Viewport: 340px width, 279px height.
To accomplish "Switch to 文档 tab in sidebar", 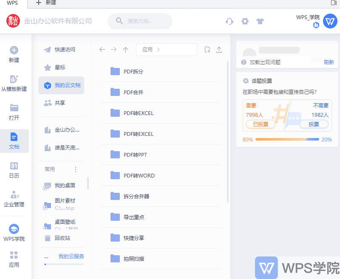I will click(14, 141).
